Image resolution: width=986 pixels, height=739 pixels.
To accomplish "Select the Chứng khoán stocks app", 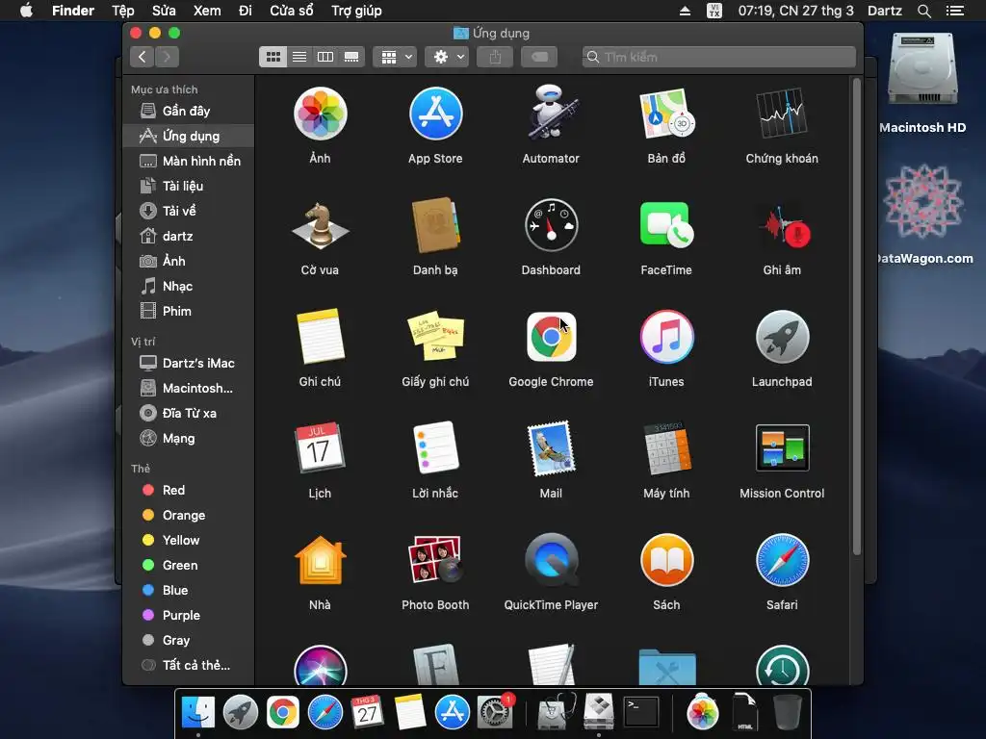I will click(782, 114).
